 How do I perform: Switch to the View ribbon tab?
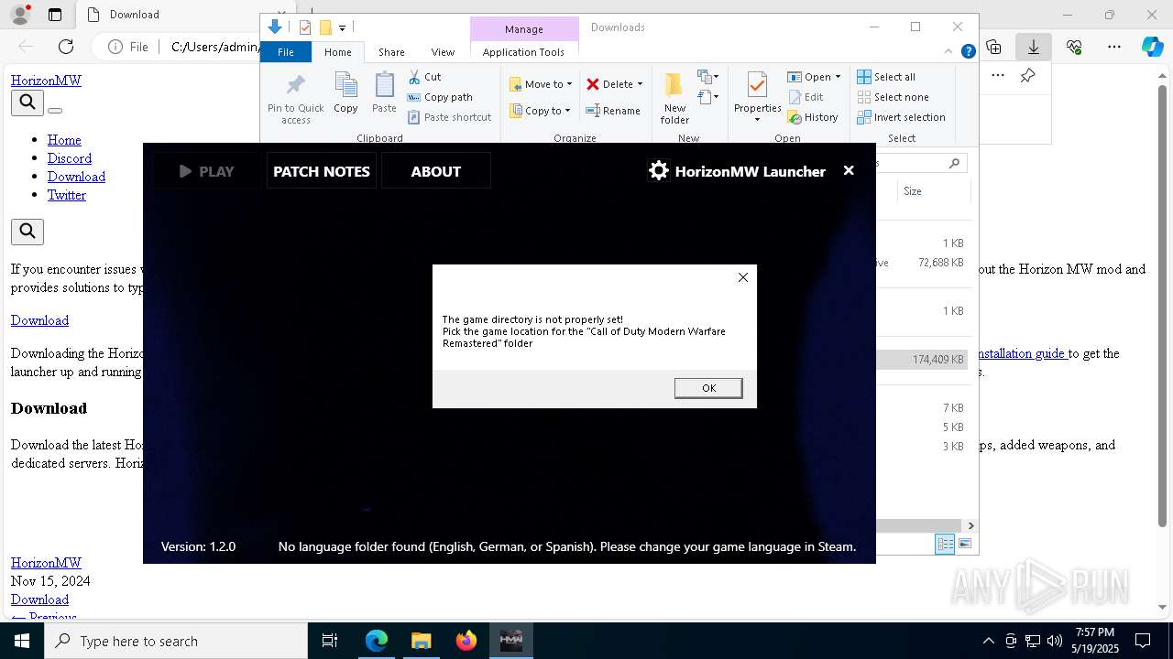443,52
